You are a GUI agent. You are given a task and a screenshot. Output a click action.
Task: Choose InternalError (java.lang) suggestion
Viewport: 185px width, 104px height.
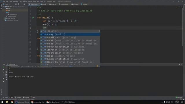click(70, 38)
